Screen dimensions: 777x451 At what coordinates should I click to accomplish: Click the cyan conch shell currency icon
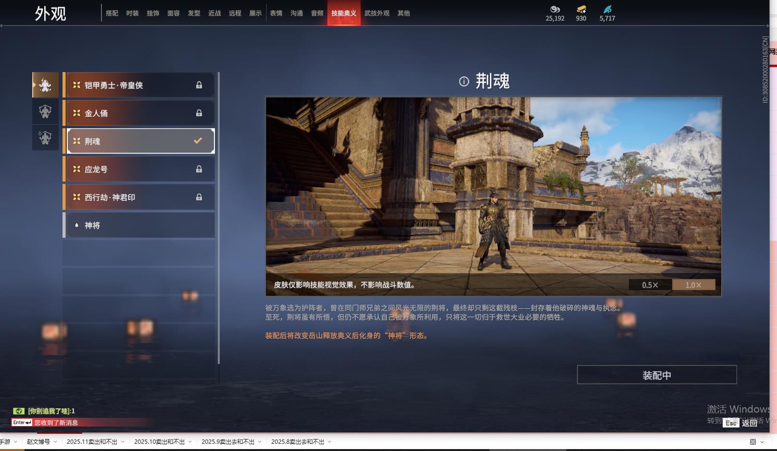click(607, 9)
